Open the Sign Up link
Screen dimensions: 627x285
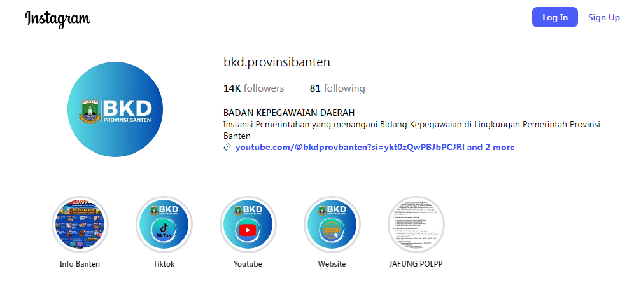(x=604, y=17)
